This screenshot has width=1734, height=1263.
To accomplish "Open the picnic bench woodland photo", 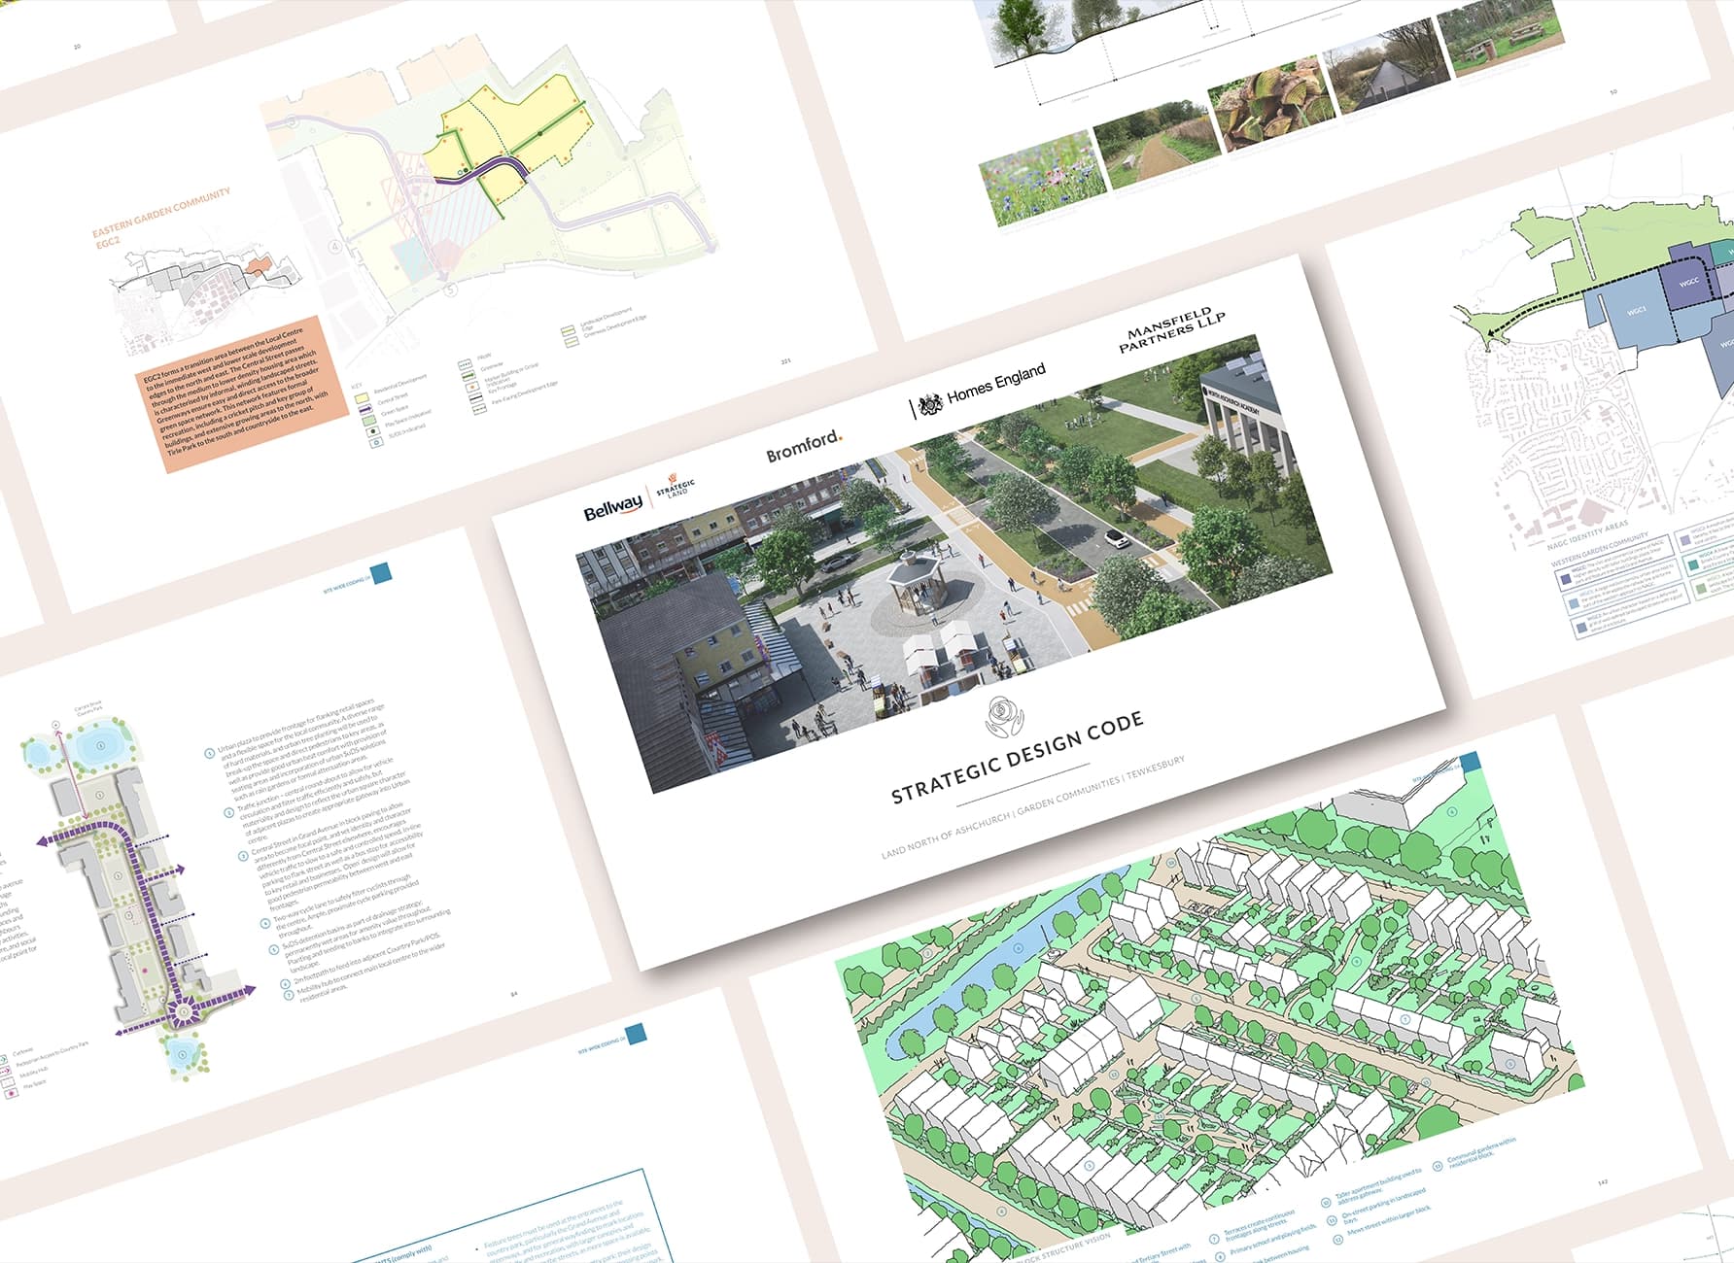I will [x=1504, y=37].
